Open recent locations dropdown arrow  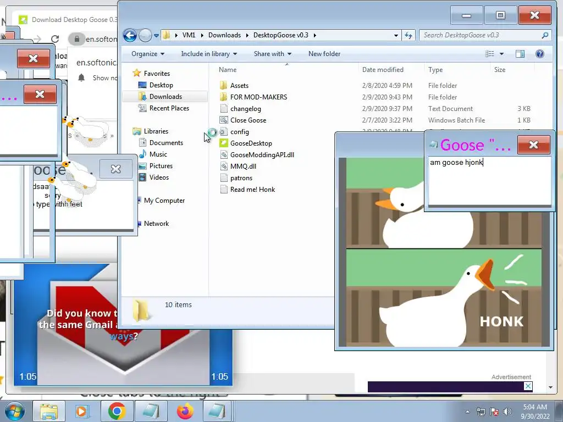156,36
